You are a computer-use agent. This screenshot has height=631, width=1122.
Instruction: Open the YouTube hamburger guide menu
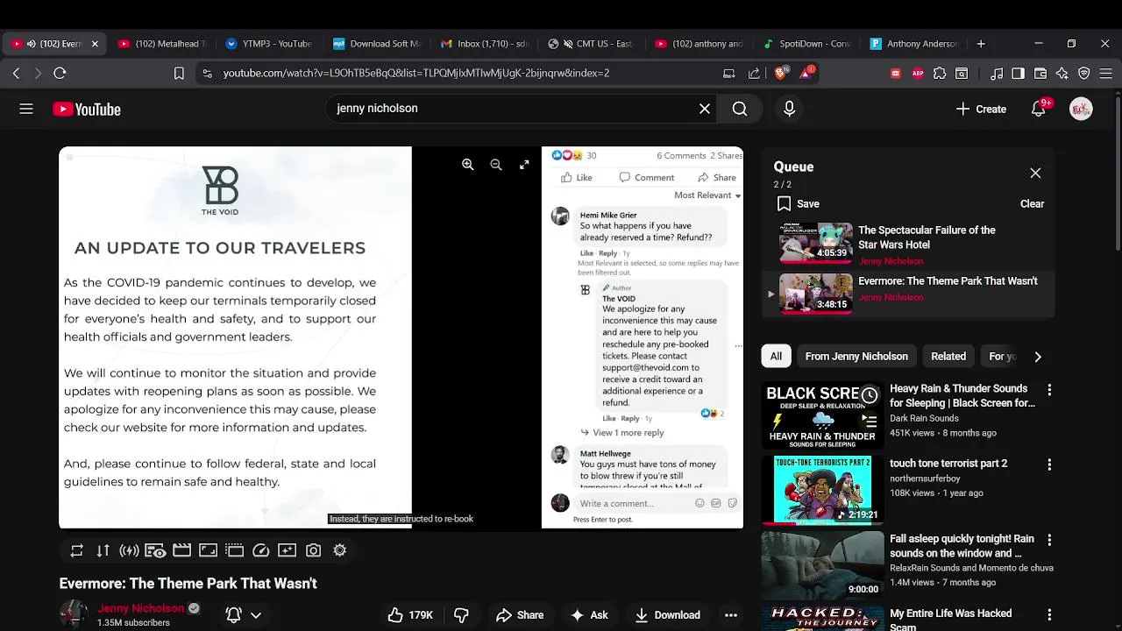click(x=26, y=109)
